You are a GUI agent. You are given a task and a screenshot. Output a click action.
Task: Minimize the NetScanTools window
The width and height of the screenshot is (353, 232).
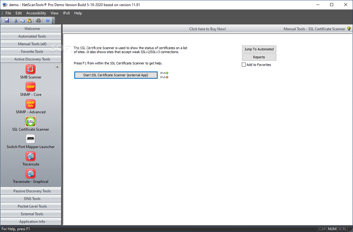pos(318,5)
